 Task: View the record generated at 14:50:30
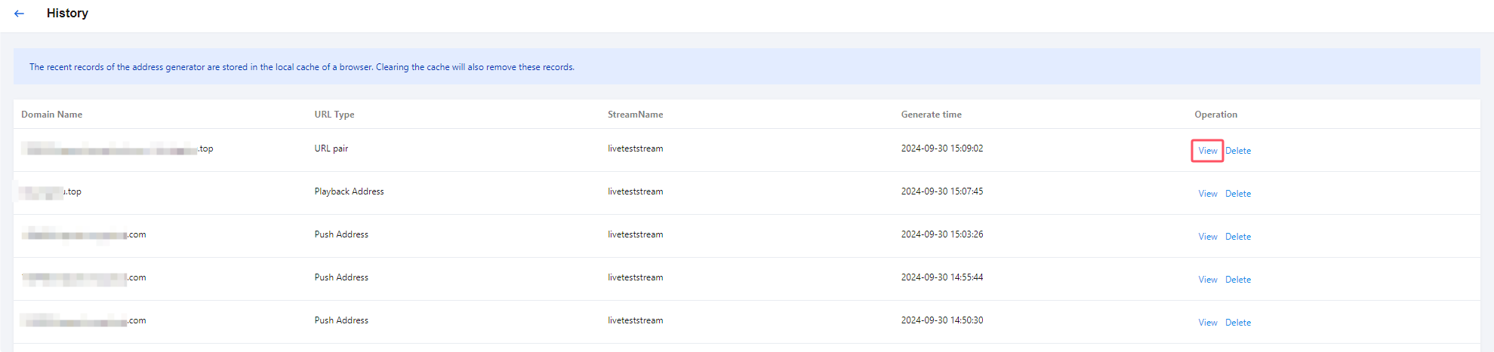1207,323
